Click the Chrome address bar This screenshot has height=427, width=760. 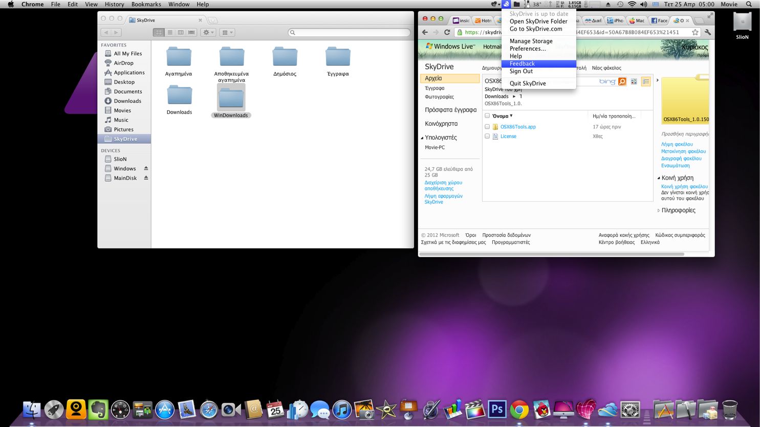click(x=577, y=32)
